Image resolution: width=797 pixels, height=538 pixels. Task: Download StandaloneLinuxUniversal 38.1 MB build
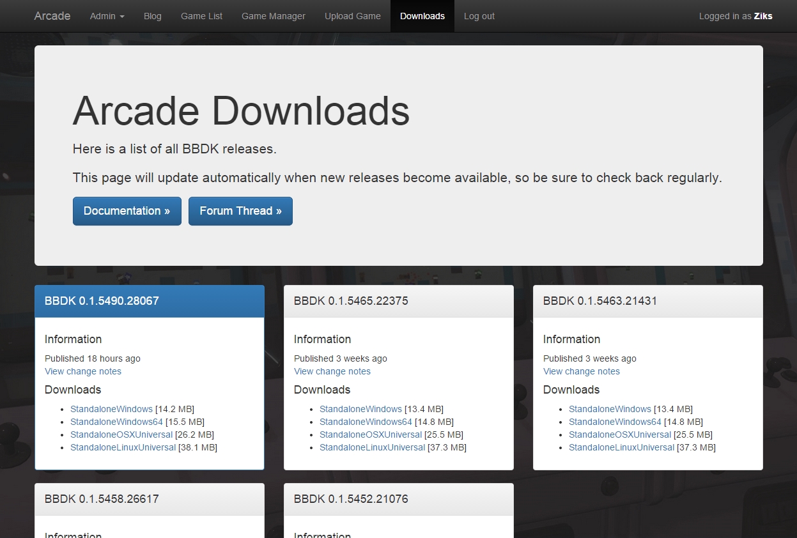coord(123,447)
